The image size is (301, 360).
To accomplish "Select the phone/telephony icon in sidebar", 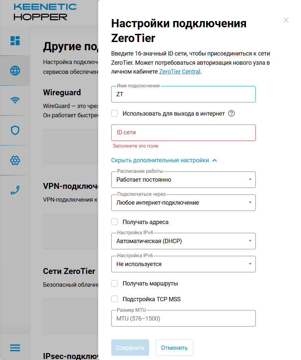I will pos(15,190).
